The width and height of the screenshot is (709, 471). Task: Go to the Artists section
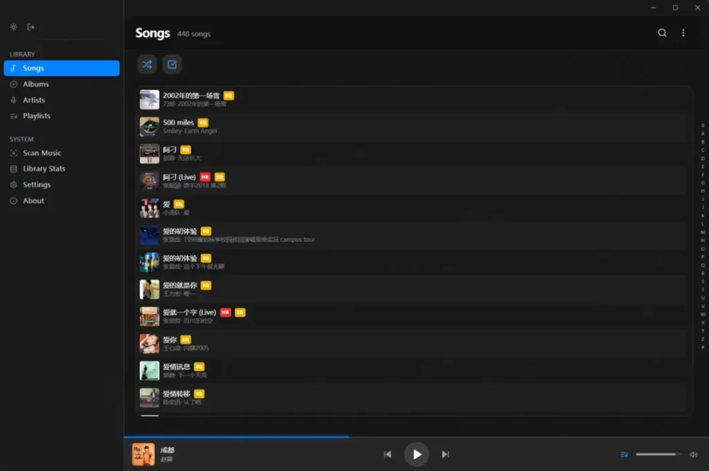(x=33, y=100)
